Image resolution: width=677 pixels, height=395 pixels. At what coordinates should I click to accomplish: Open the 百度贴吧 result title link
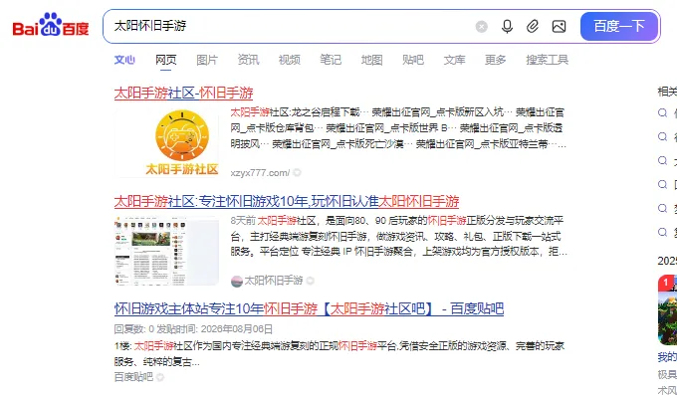click(x=309, y=309)
